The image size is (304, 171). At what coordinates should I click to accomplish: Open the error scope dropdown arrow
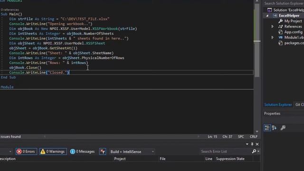pyautogui.click(x=10, y=152)
